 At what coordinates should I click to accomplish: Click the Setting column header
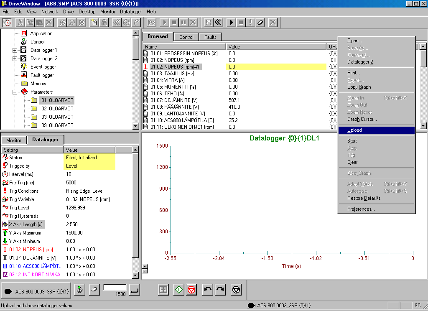pyautogui.click(x=32, y=150)
